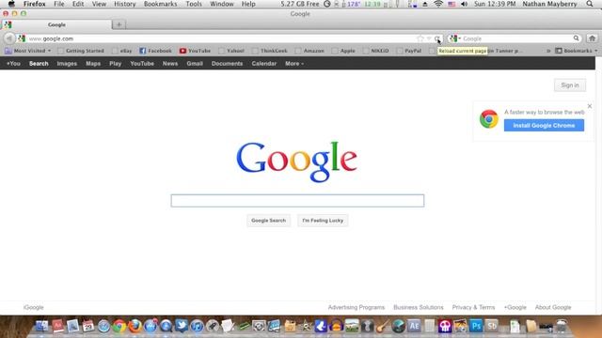This screenshot has width=602, height=338.
Task: Open iTunes from the Dock
Action: [x=197, y=326]
